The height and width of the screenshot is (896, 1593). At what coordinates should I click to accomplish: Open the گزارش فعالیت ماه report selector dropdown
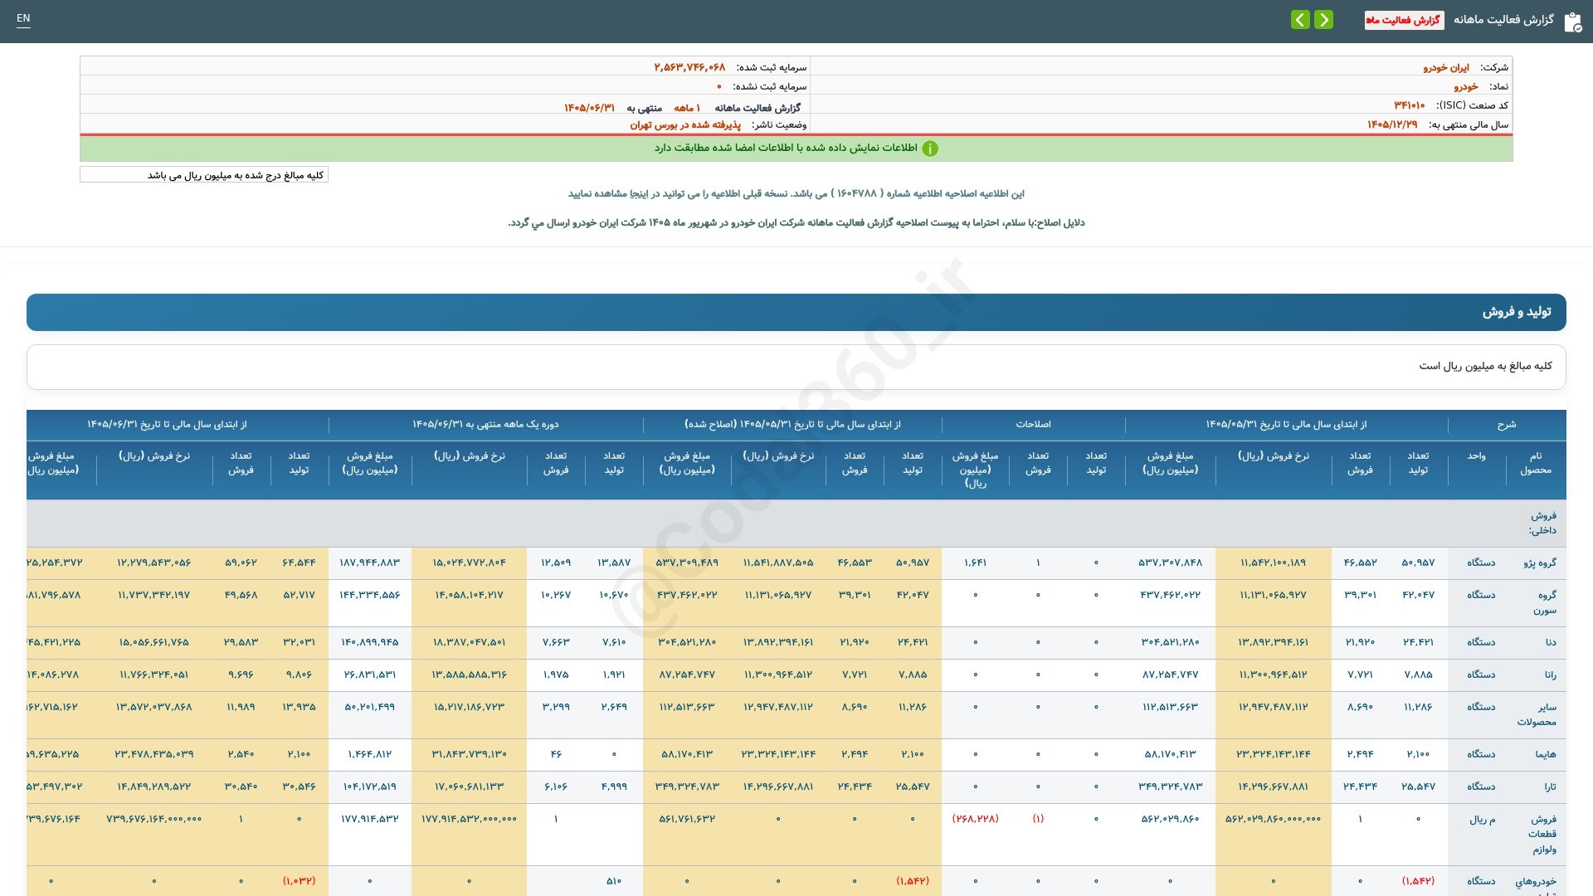click(x=1404, y=20)
